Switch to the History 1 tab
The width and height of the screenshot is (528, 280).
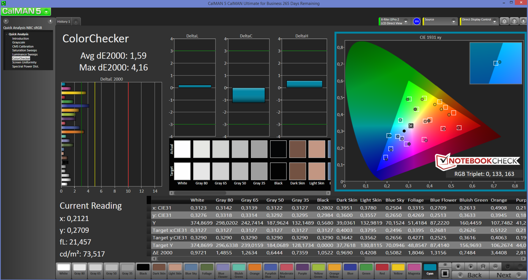click(x=64, y=22)
